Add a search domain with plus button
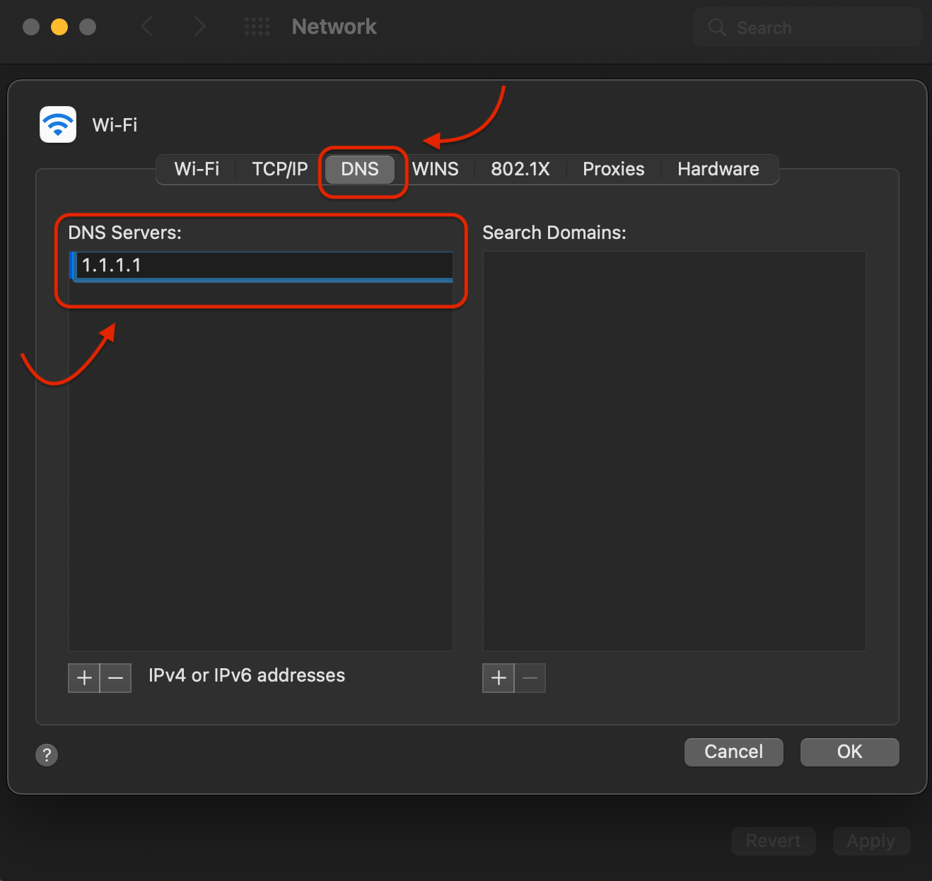 (x=499, y=678)
